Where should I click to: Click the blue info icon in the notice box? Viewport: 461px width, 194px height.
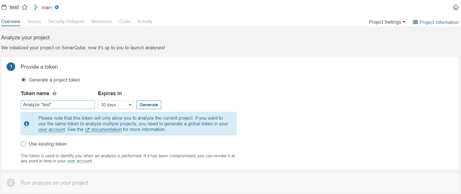27,124
